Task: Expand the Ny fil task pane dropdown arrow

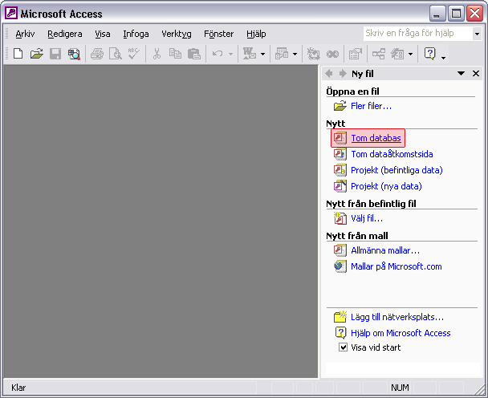Action: [x=461, y=73]
